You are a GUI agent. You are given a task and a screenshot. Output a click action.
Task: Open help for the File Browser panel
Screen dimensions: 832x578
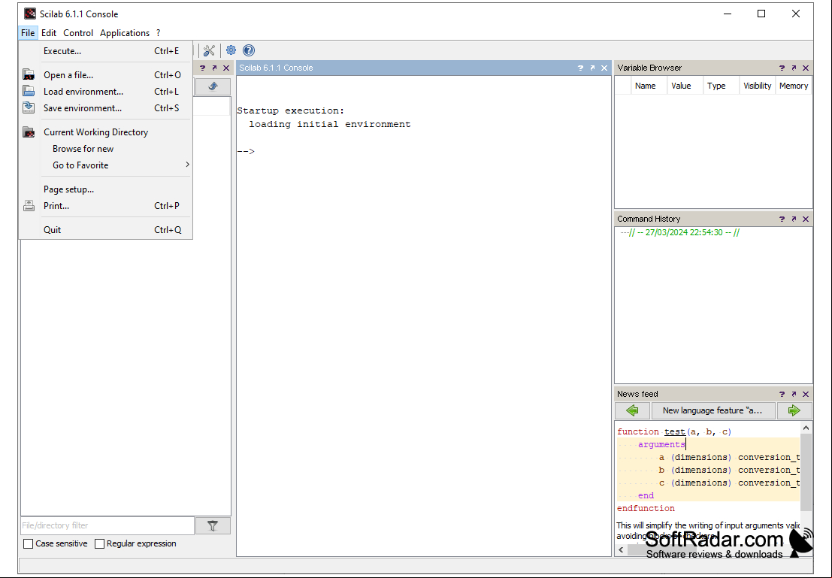(x=202, y=68)
